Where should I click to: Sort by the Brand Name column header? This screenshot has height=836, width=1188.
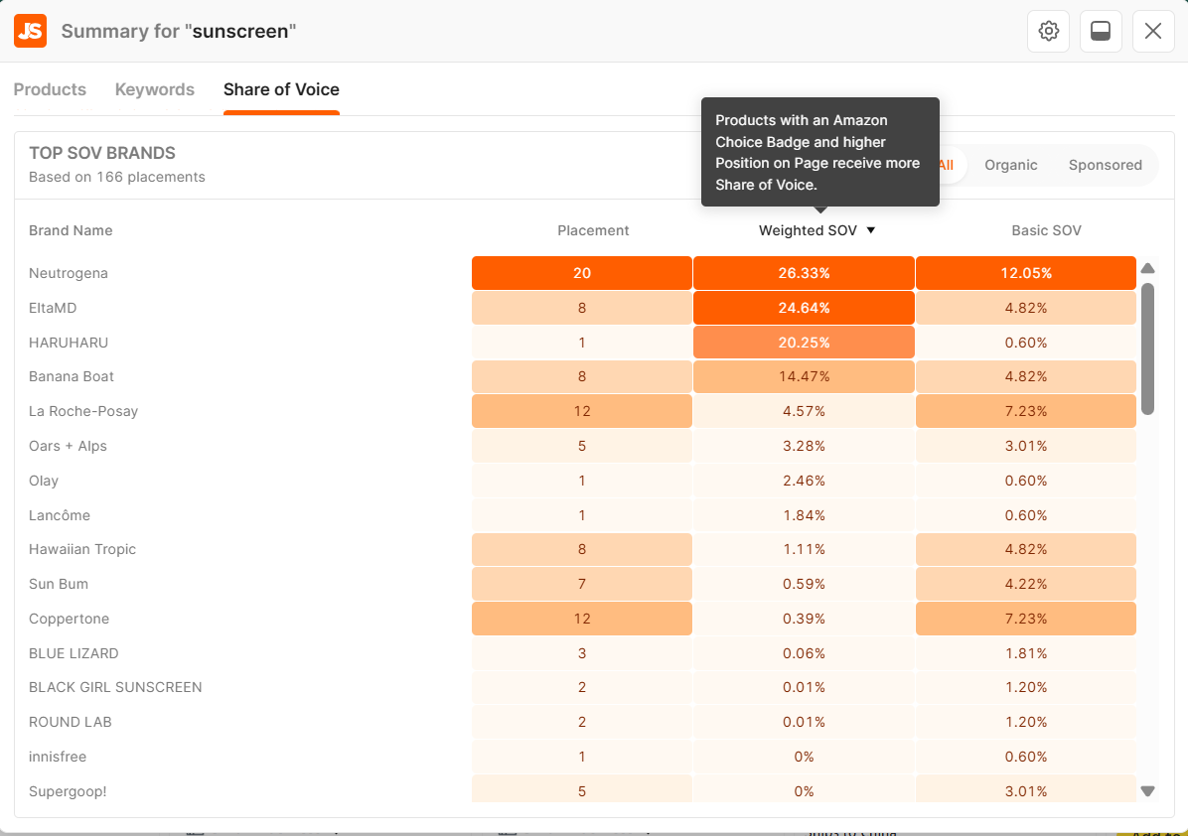click(71, 230)
